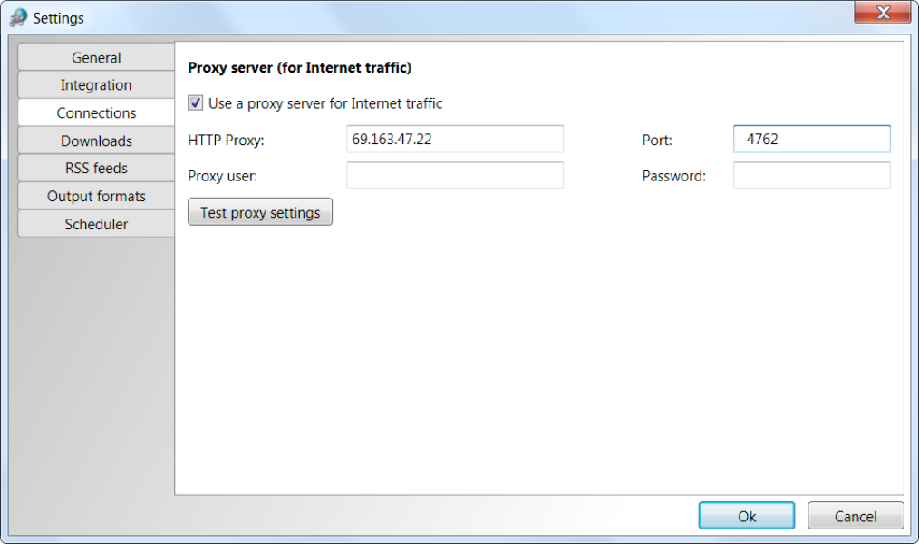Focus the Port number field
The image size is (919, 544).
[812, 139]
